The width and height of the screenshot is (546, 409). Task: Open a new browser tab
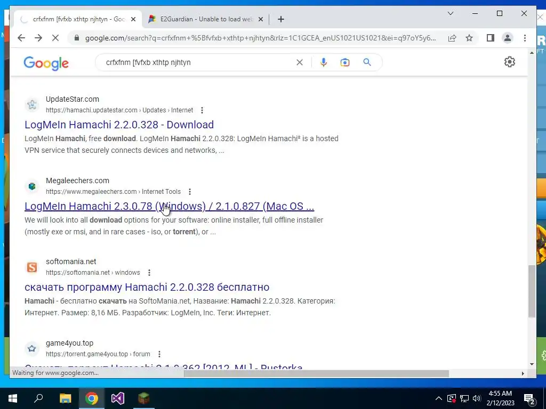(x=281, y=19)
